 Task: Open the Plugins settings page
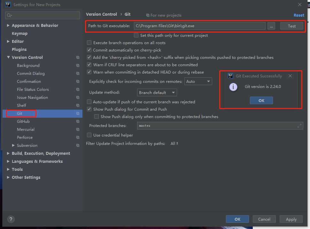point(19,50)
